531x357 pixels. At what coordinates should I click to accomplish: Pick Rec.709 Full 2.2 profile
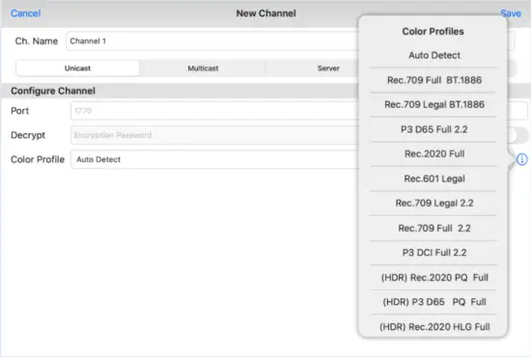pos(434,228)
